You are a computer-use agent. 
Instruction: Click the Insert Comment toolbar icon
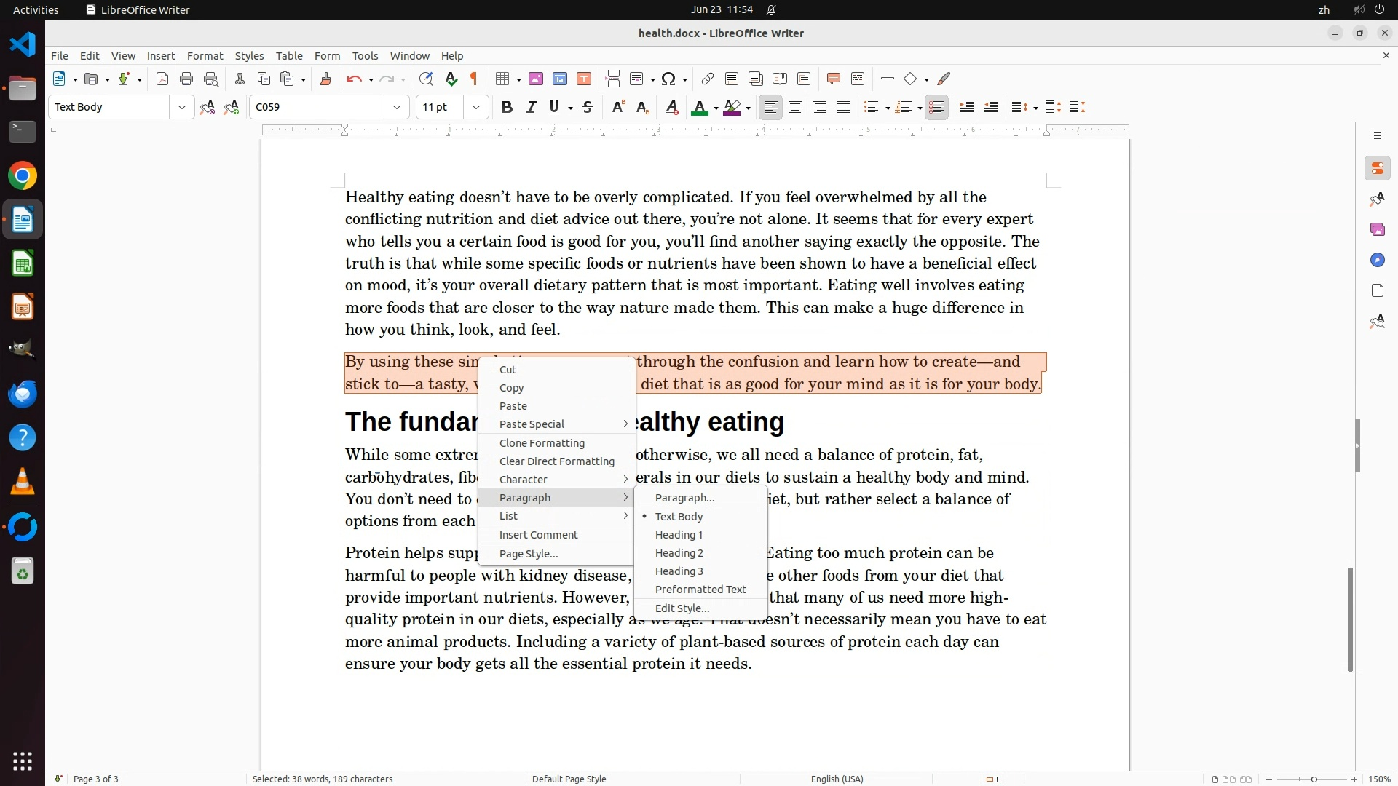point(834,79)
